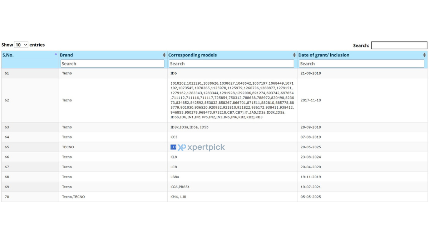The width and height of the screenshot is (429, 243).
Task: Sort table by S.No. column arrow
Action: 56,54
